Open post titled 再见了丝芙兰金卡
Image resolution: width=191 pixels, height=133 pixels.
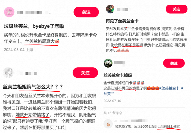[x=122, y=21]
